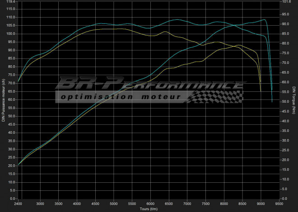Click the 105.0 label on left axis

pyautogui.click(x=10, y=26)
